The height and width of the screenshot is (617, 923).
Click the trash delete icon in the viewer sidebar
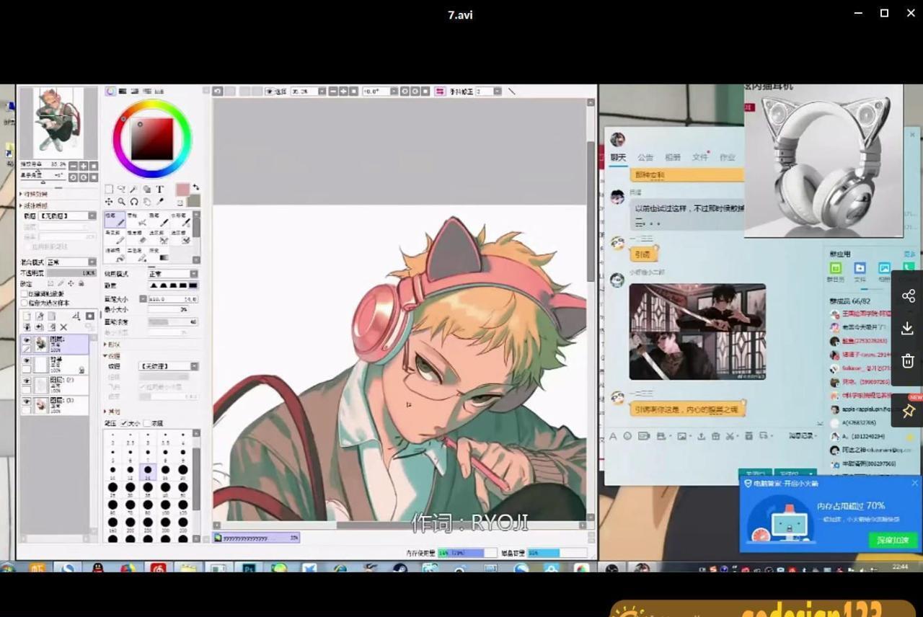(x=908, y=360)
